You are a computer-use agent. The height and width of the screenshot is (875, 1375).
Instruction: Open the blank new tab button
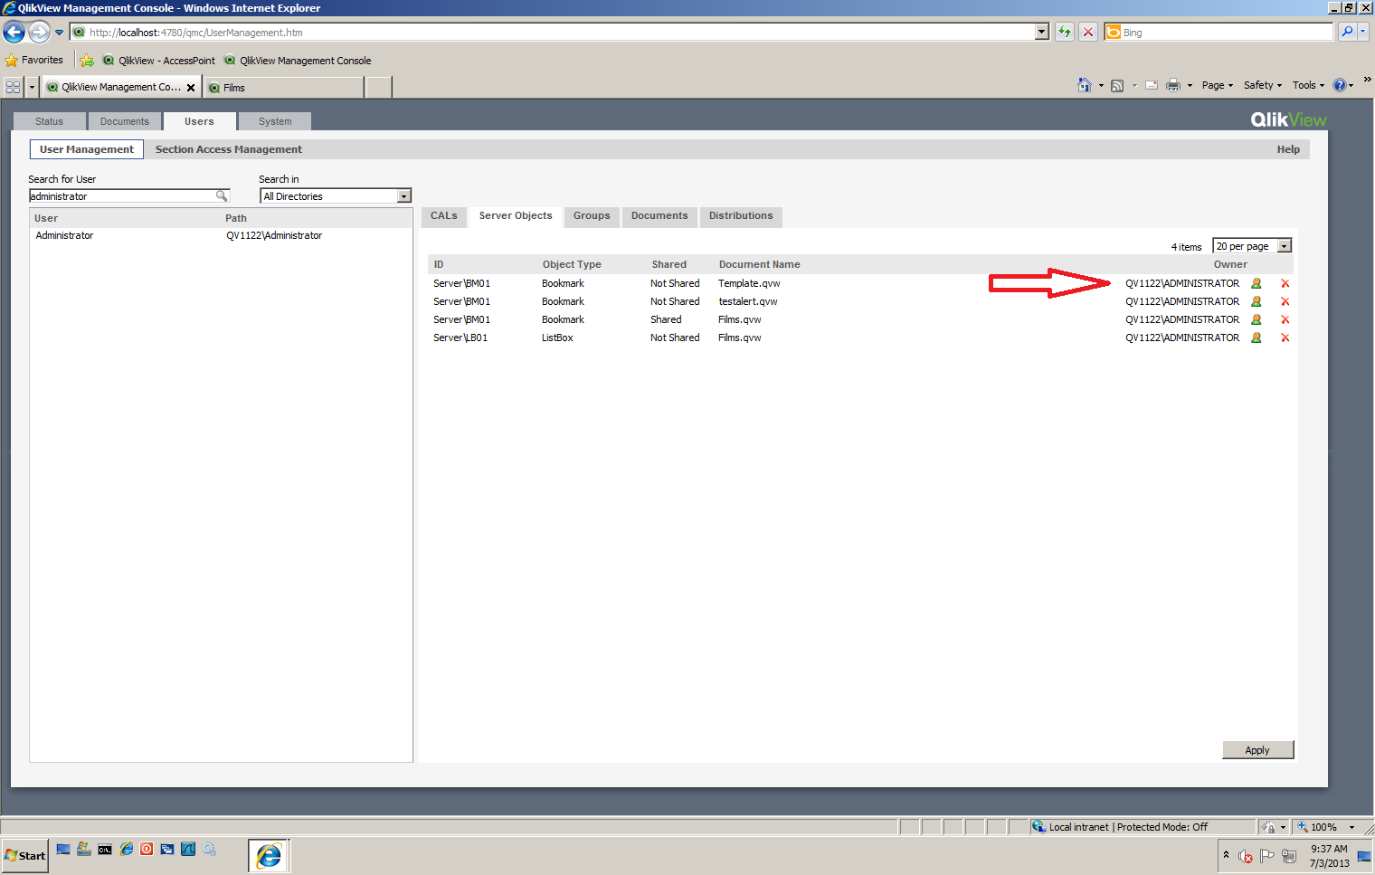[379, 88]
